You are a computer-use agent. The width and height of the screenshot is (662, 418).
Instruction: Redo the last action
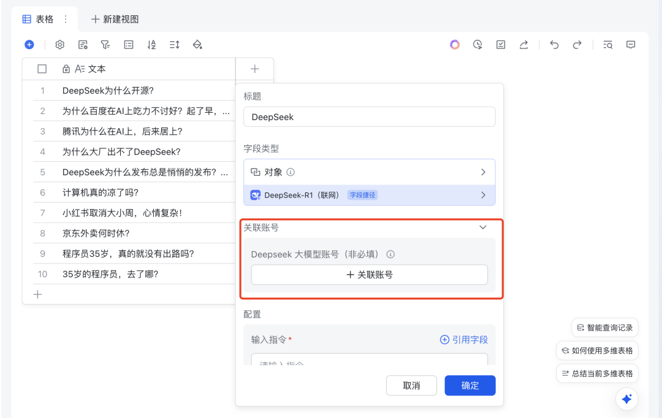577,44
